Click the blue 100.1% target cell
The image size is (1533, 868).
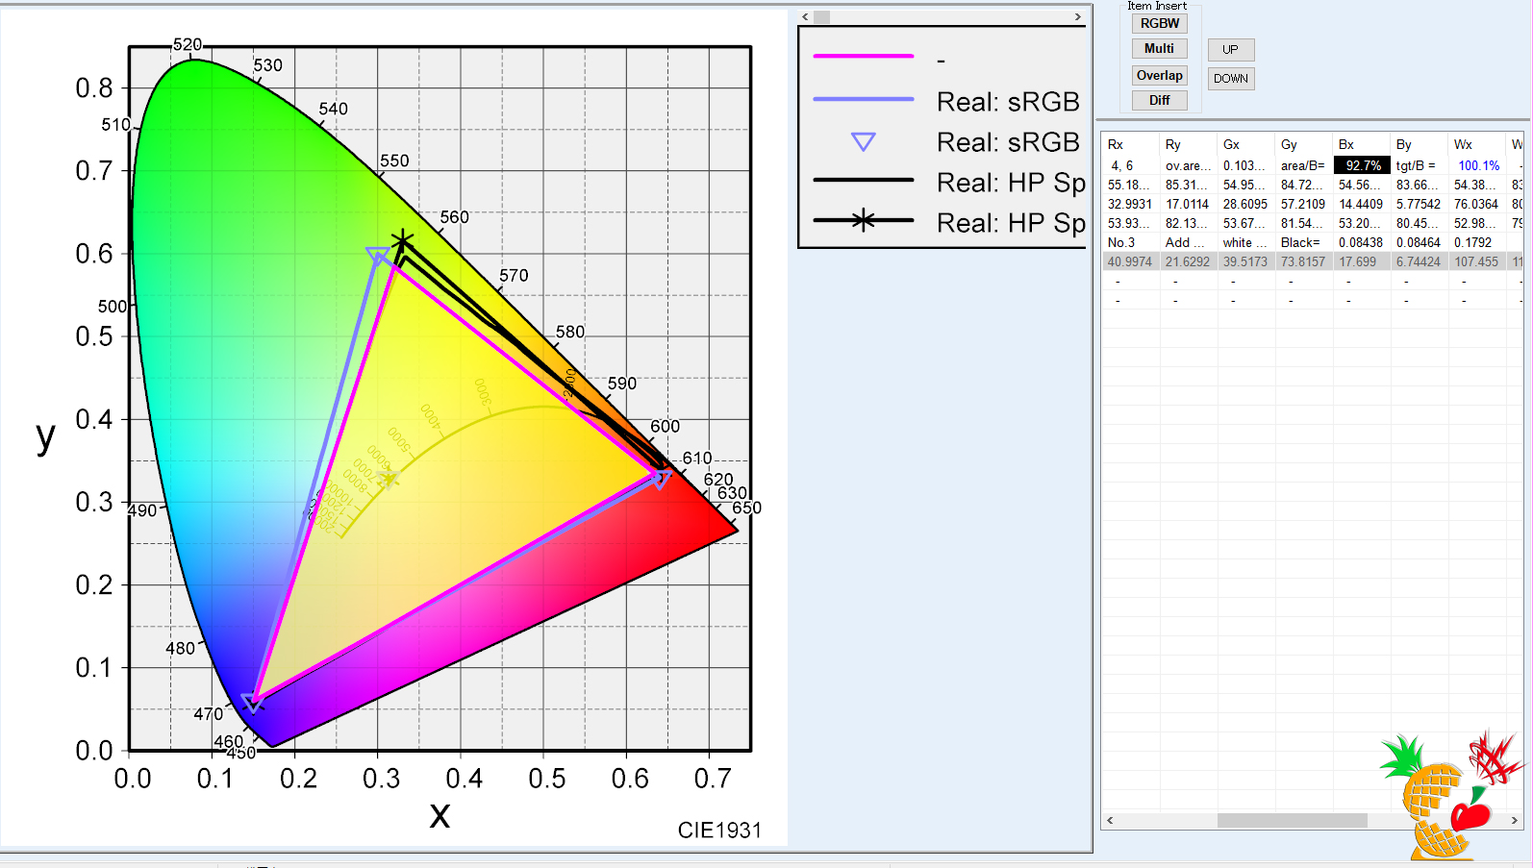click(1478, 166)
